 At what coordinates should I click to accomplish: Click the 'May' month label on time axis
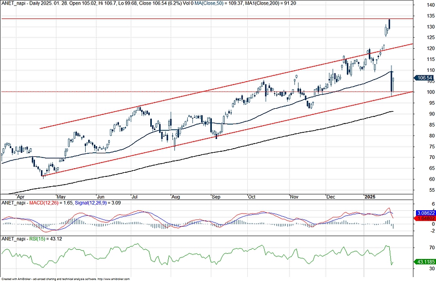tap(61, 197)
